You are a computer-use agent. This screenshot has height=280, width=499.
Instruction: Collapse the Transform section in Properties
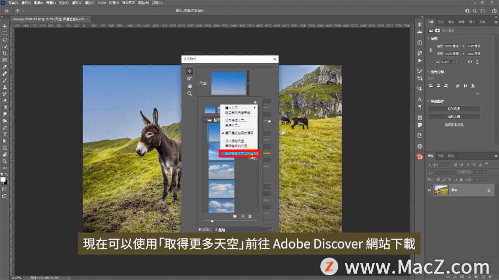tap(428, 38)
